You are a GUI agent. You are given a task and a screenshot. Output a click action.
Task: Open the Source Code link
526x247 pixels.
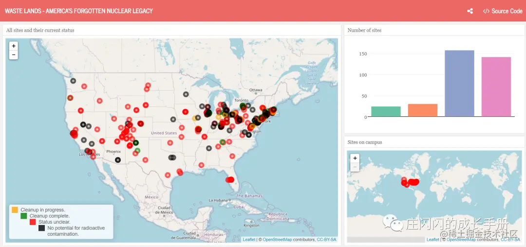[x=503, y=11]
